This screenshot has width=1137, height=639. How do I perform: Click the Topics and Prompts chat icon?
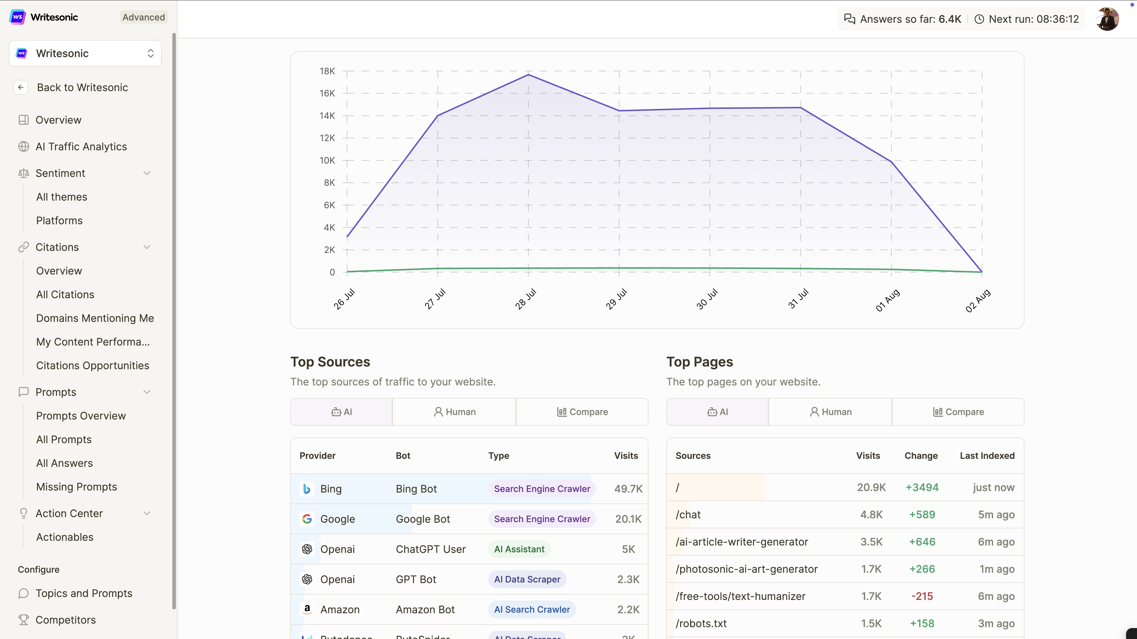point(23,593)
